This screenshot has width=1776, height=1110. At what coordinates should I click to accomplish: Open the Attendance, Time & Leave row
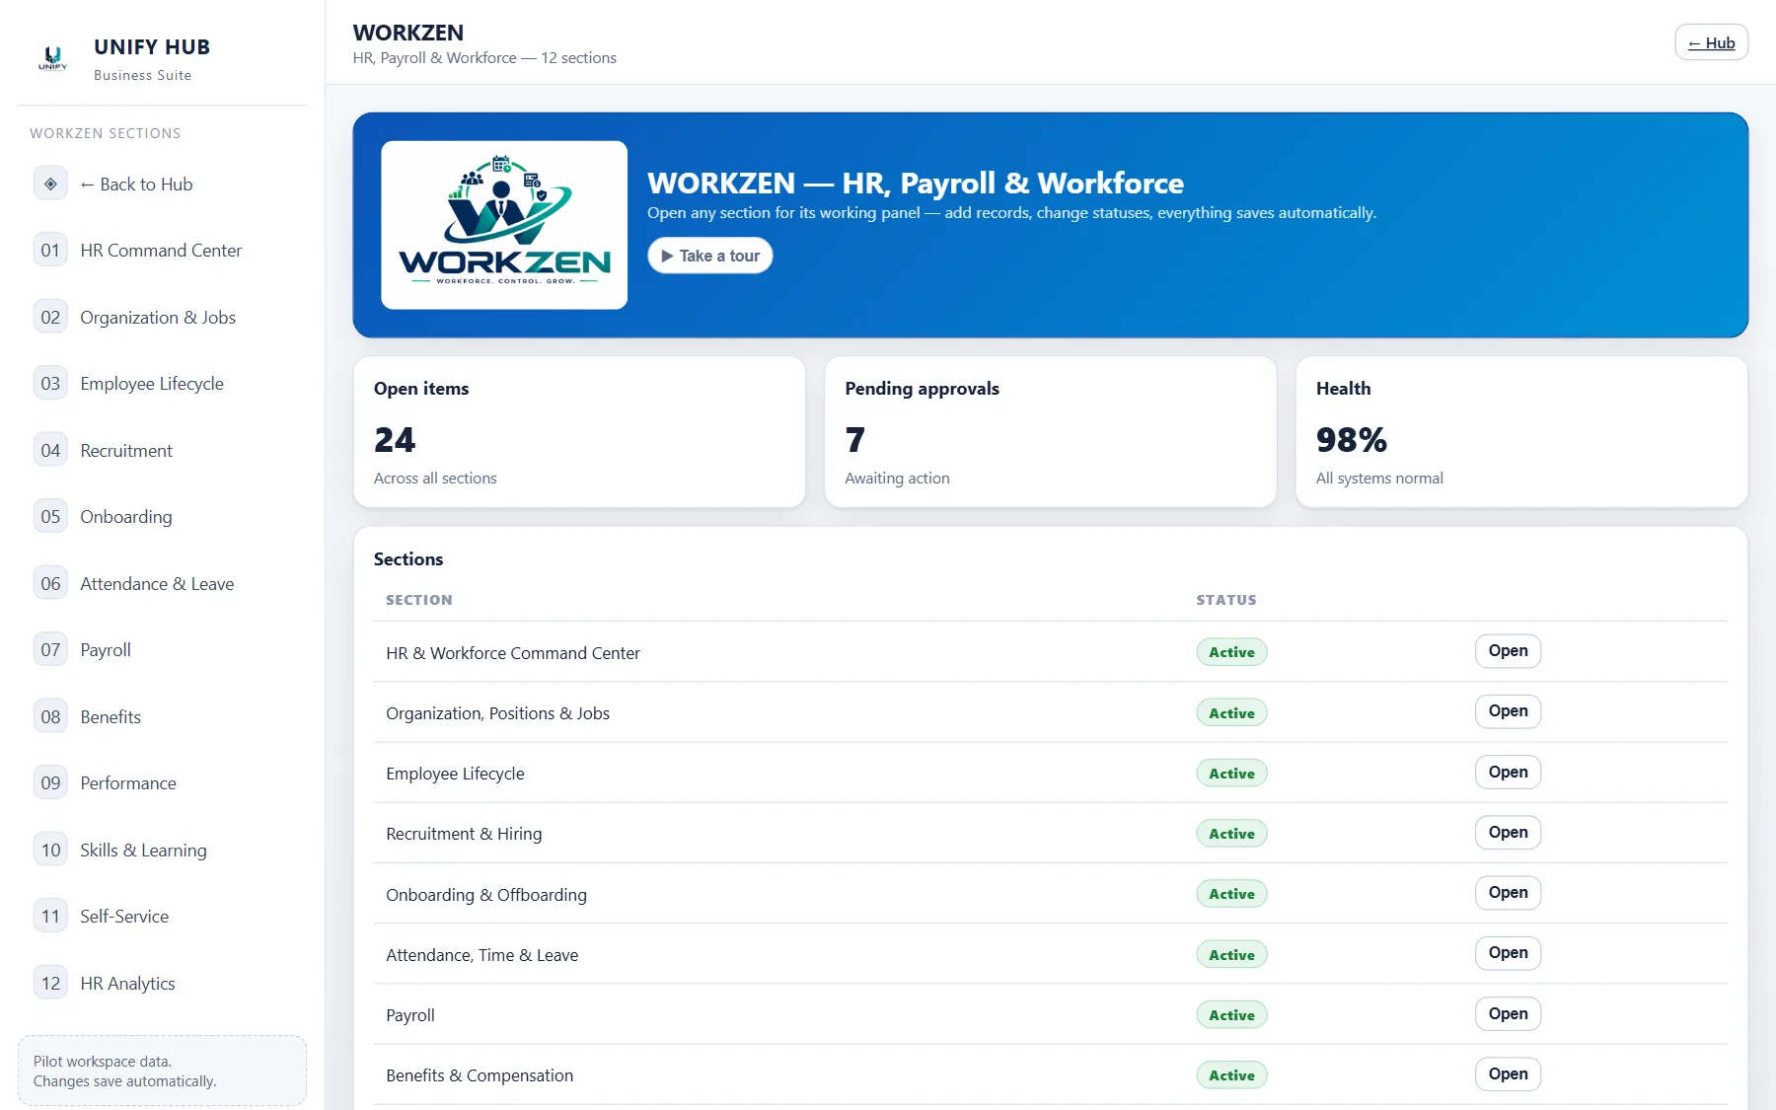point(1508,953)
